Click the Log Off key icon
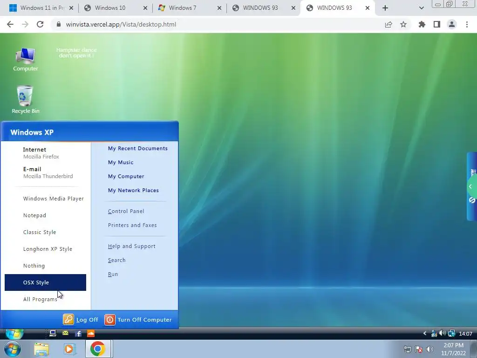This screenshot has height=358, width=477. pos(68,320)
